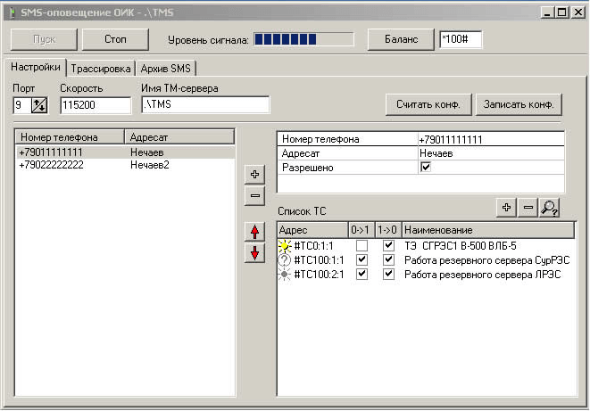
Task: Move selected entry down with red arrow
Action: (x=254, y=251)
